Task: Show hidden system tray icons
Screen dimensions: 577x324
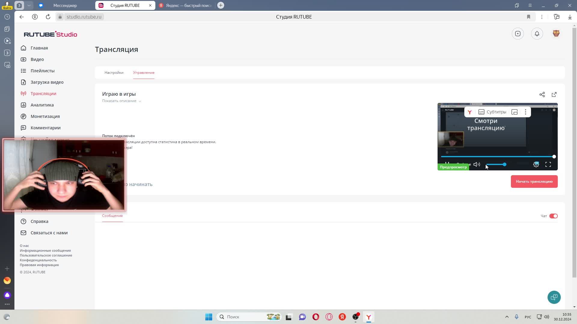Action: (507, 317)
